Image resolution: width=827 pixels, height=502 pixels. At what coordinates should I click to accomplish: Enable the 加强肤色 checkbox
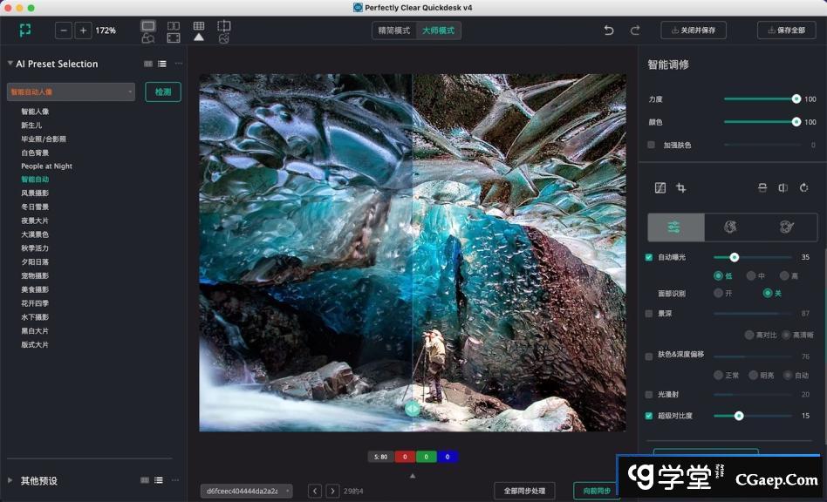pyautogui.click(x=651, y=145)
